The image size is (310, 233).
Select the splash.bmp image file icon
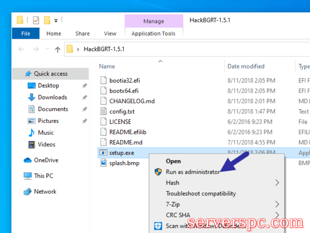tap(103, 163)
